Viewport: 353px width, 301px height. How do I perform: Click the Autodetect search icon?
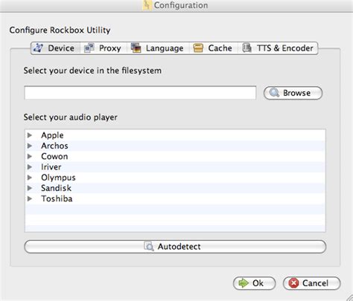click(x=149, y=246)
